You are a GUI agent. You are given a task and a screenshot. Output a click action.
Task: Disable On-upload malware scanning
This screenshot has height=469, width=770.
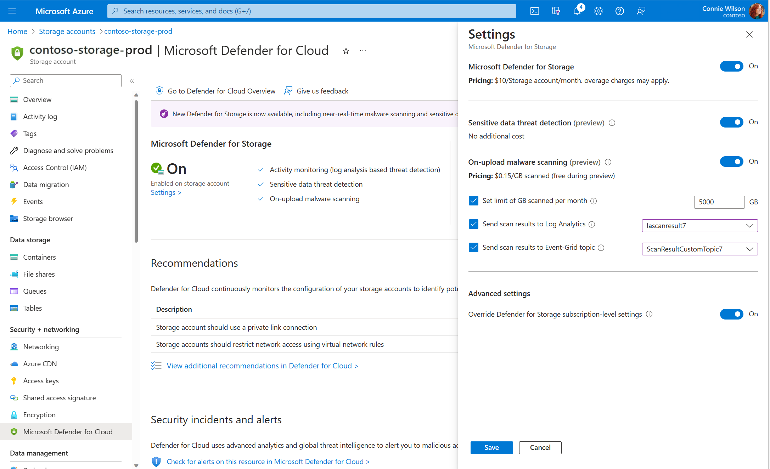[x=731, y=162]
